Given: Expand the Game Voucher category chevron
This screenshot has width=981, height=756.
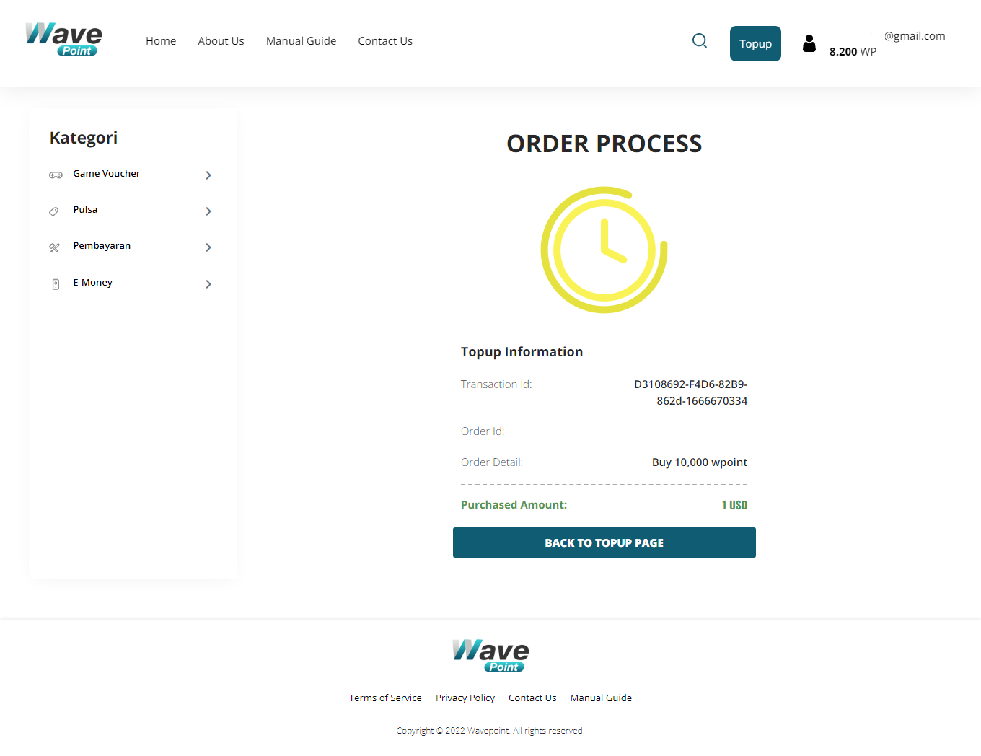Looking at the screenshot, I should pyautogui.click(x=208, y=175).
